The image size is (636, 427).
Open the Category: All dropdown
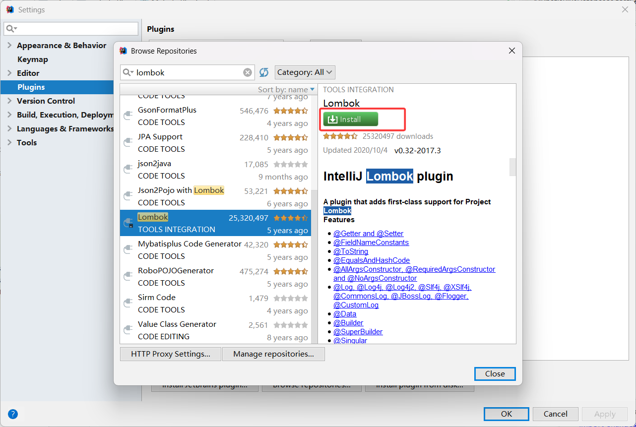(305, 72)
